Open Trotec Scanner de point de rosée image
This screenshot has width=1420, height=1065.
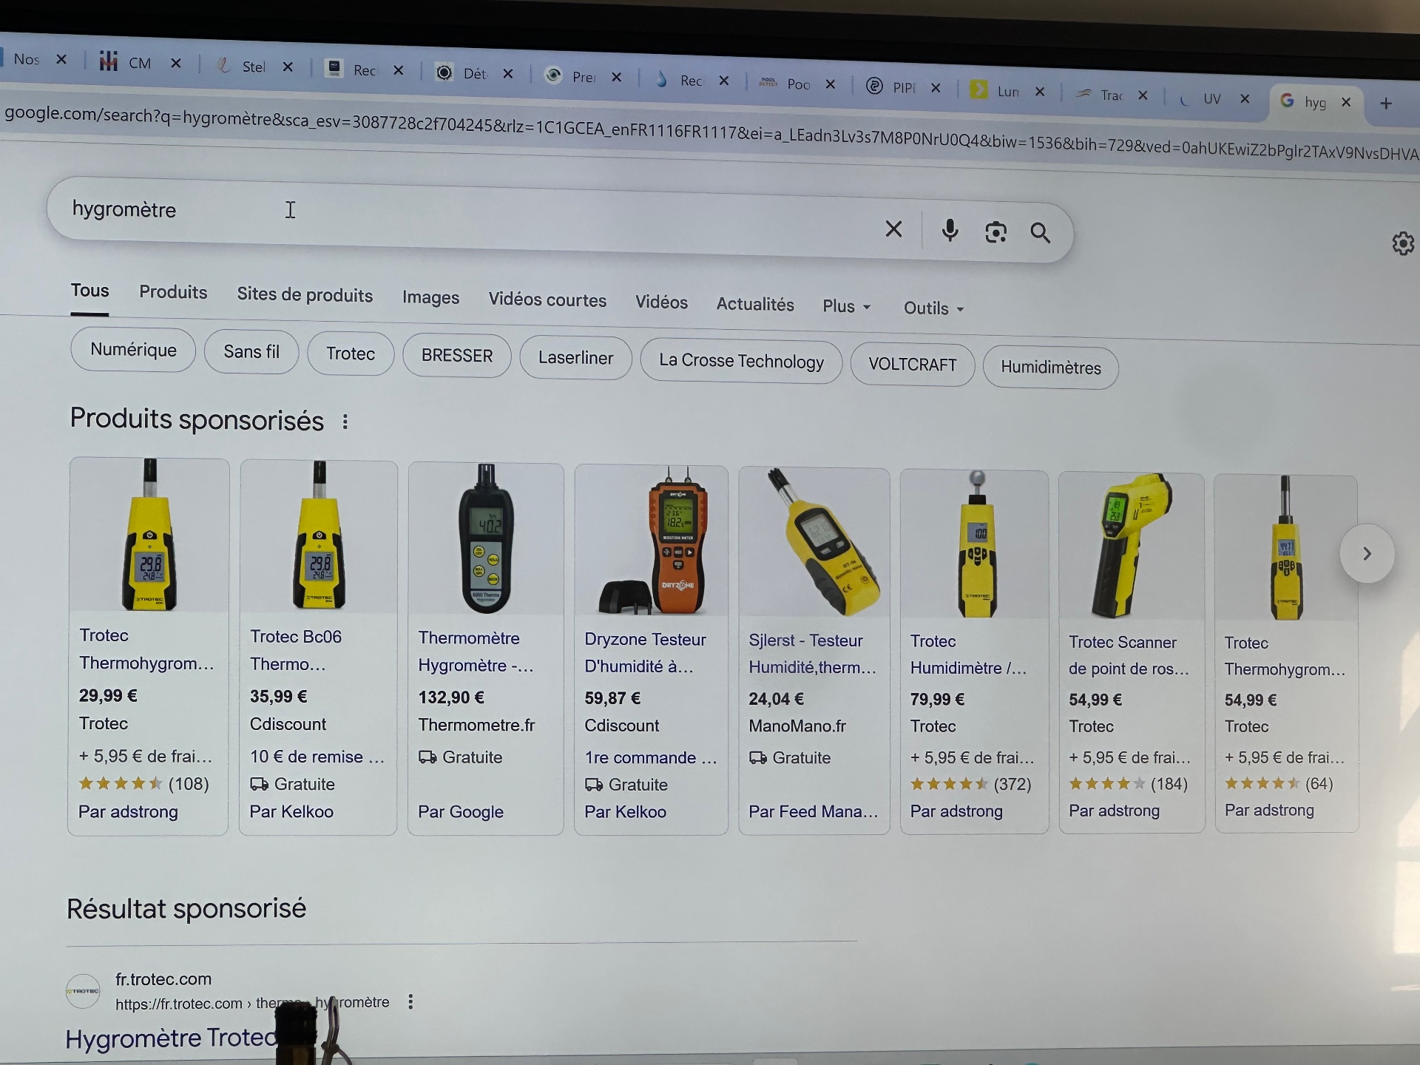coord(1132,547)
